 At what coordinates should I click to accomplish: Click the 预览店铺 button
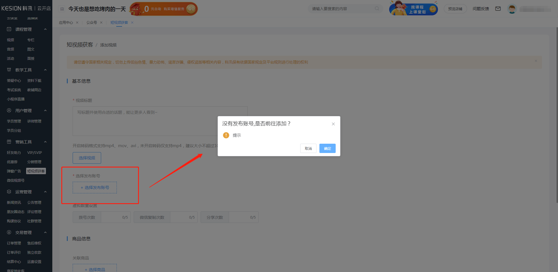coord(455,9)
